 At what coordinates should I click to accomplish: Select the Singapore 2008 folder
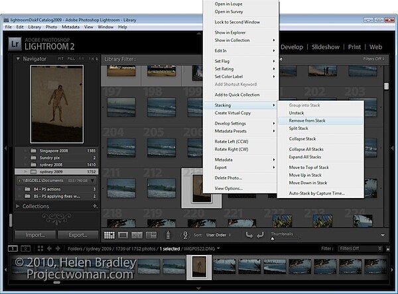click(56, 151)
